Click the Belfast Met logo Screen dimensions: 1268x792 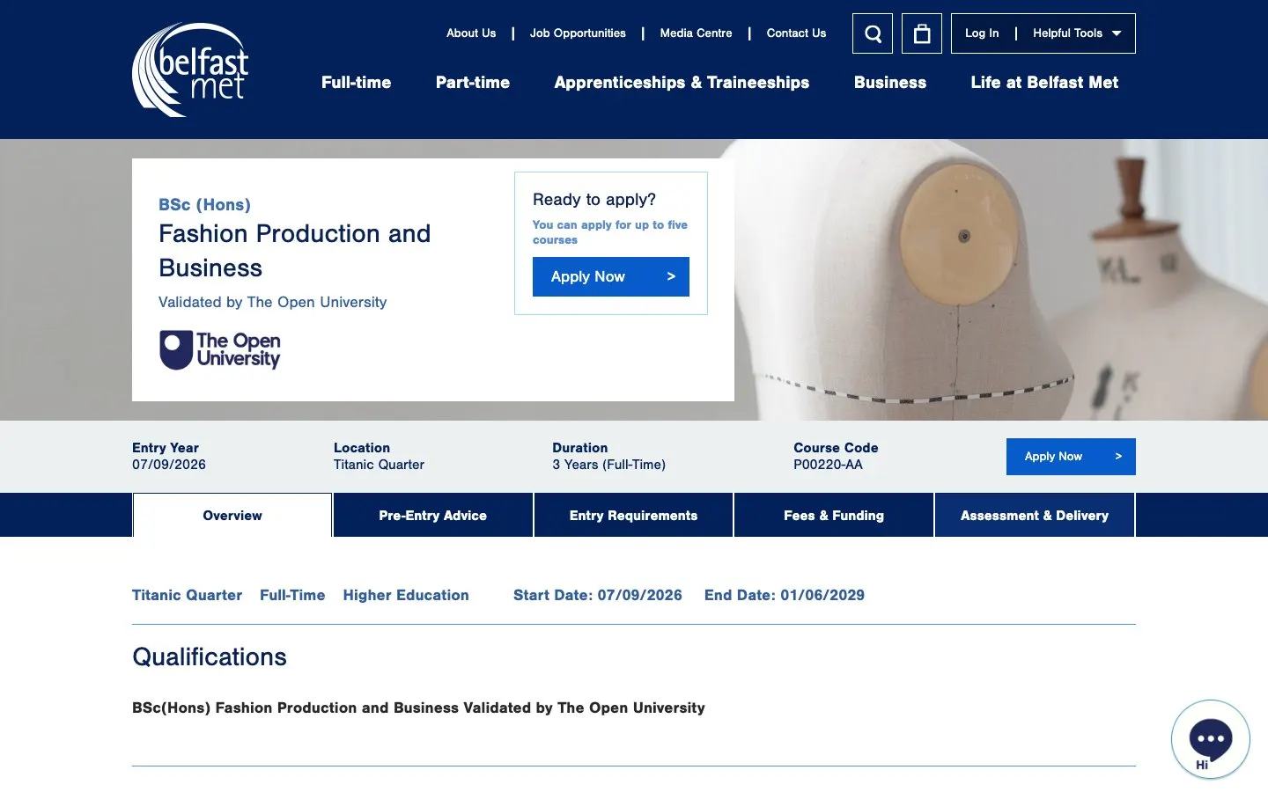(x=190, y=70)
